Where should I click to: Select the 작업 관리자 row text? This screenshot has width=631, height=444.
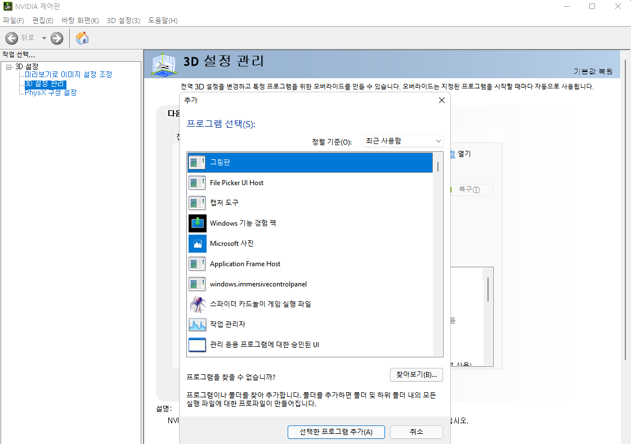[228, 324]
